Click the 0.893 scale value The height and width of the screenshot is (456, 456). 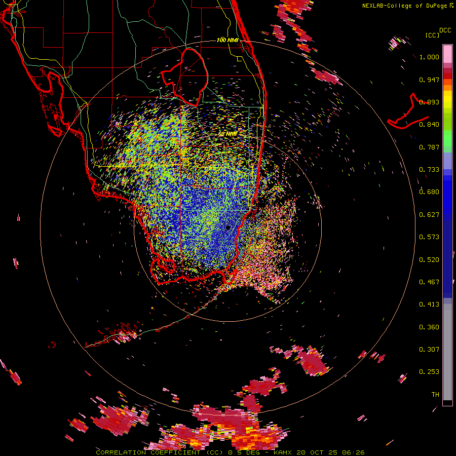(x=429, y=102)
